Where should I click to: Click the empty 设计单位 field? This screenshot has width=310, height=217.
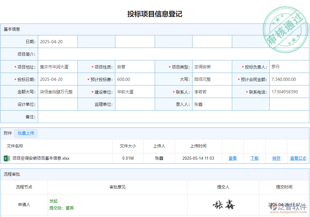click(x=58, y=104)
